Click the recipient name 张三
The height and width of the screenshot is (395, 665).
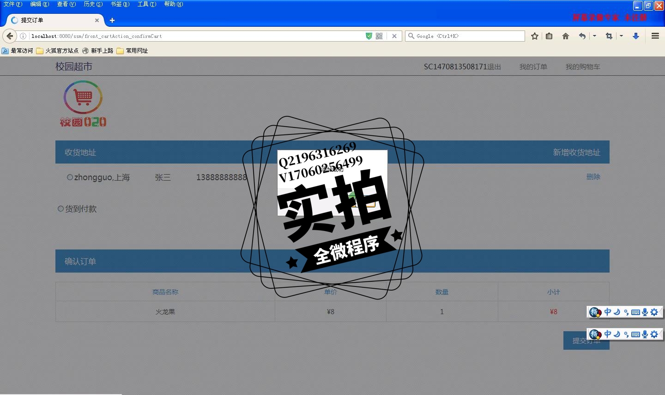[163, 177]
